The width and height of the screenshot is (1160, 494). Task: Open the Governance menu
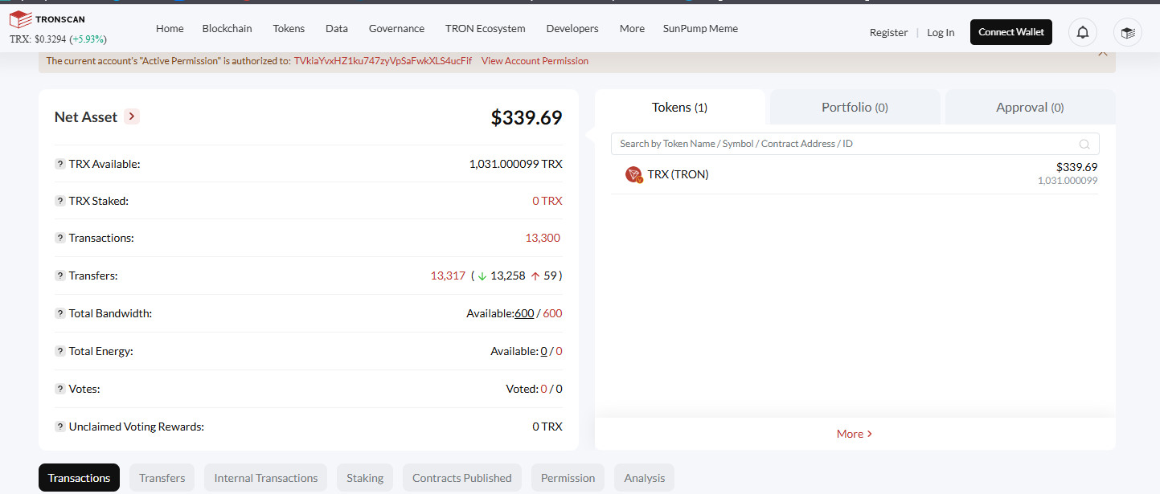click(396, 28)
